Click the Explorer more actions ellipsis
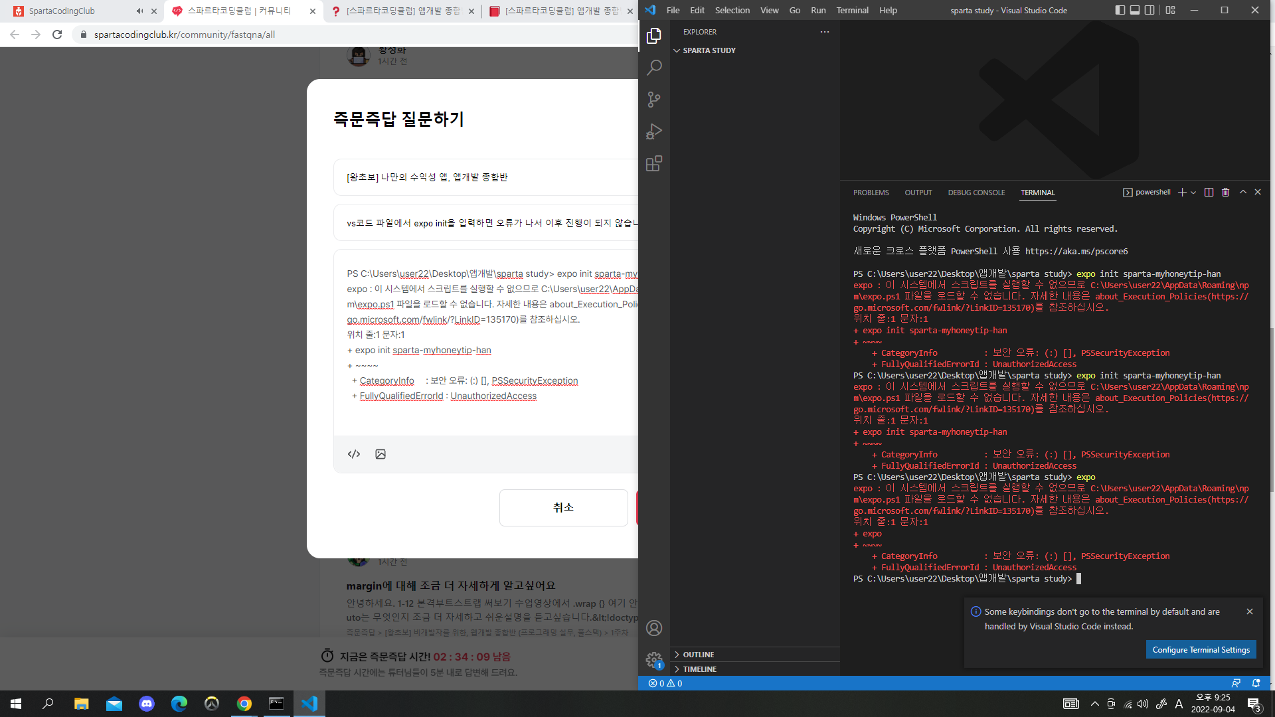This screenshot has width=1275, height=717. point(825,32)
